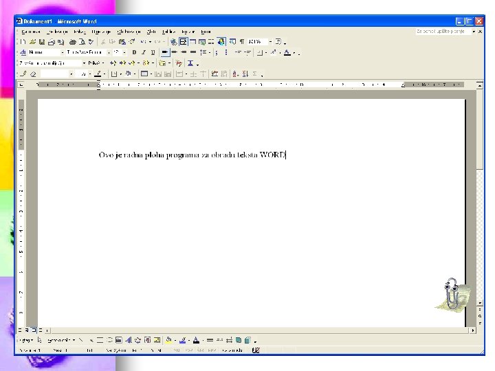The width and height of the screenshot is (495, 371).
Task: Open the Styles and Formatting pane icon
Action: click(x=23, y=52)
